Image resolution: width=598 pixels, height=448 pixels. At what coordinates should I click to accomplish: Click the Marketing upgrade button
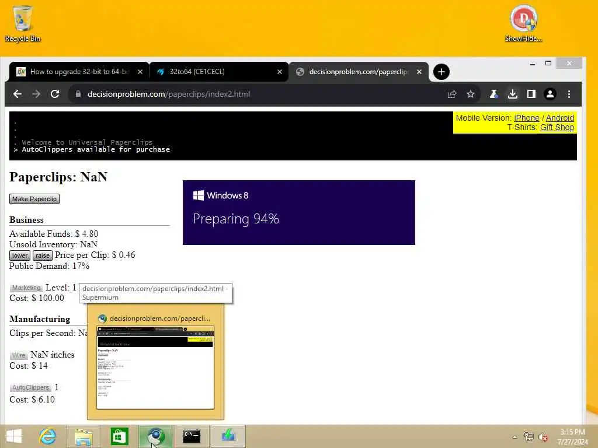click(x=26, y=288)
